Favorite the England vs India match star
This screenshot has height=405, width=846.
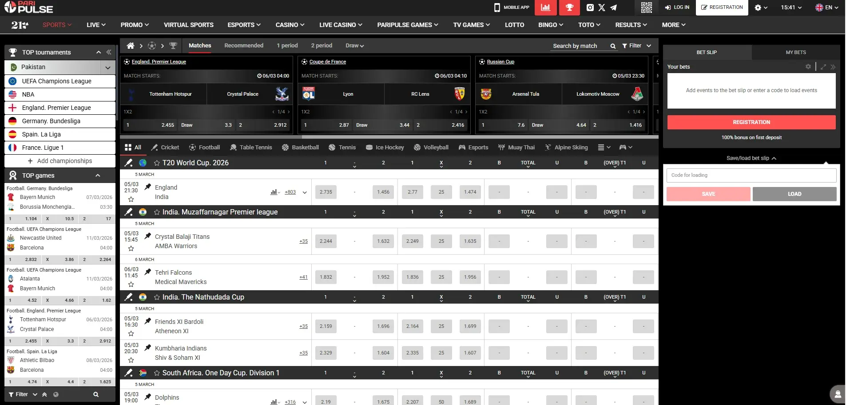[x=131, y=199]
